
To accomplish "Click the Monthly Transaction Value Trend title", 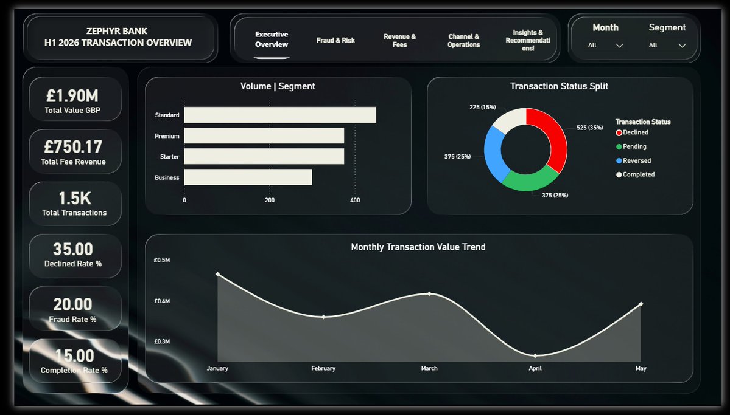I will click(x=418, y=247).
